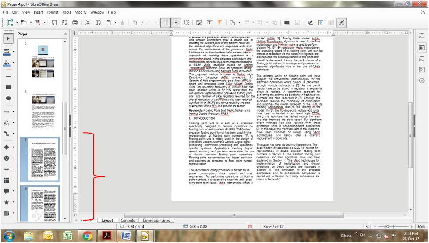Open Chrome from the taskbar
This screenshot has width=429, height=243.
point(87,236)
